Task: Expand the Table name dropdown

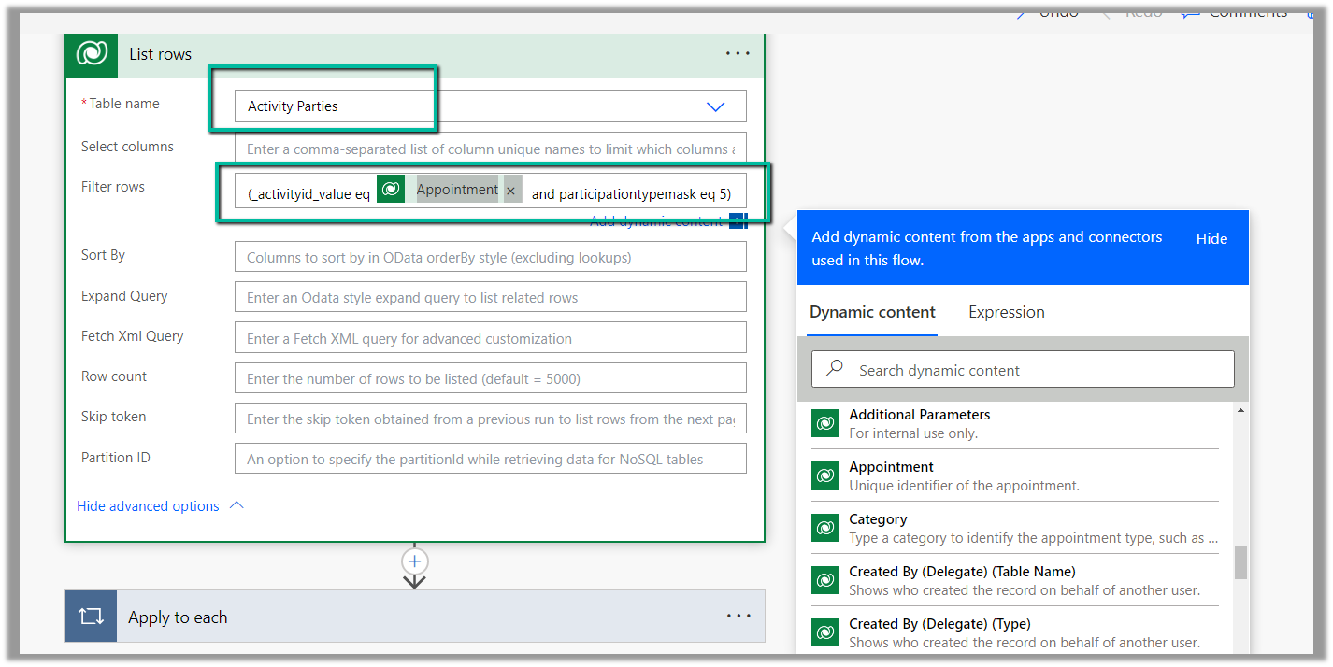Action: pos(715,106)
